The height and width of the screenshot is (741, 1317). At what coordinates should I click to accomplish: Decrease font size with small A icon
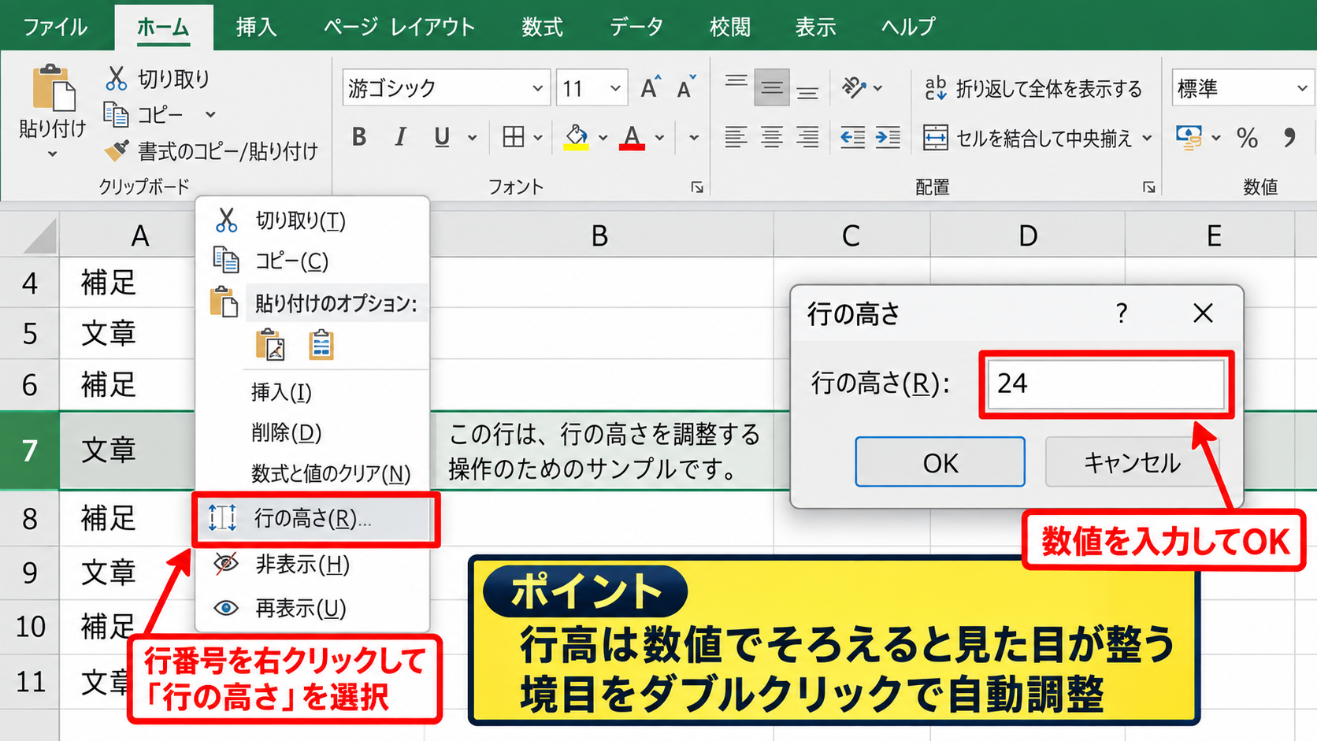coord(686,87)
